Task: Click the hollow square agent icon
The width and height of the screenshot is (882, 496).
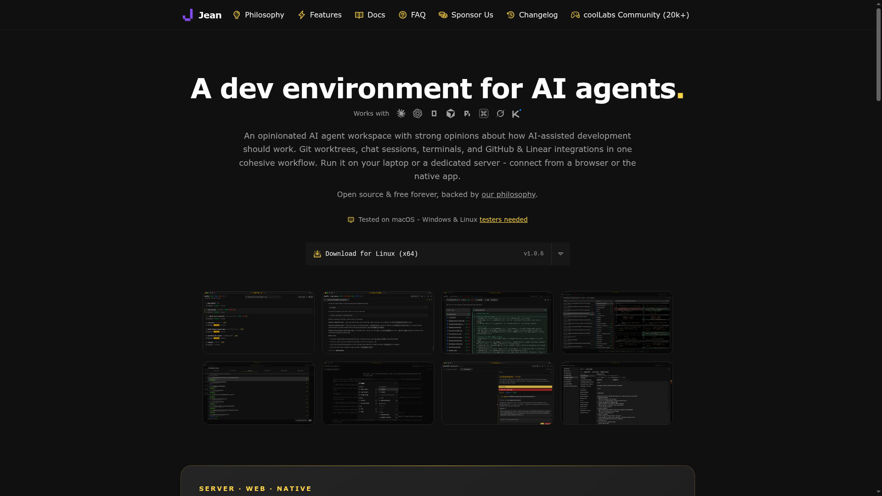Action: [434, 113]
